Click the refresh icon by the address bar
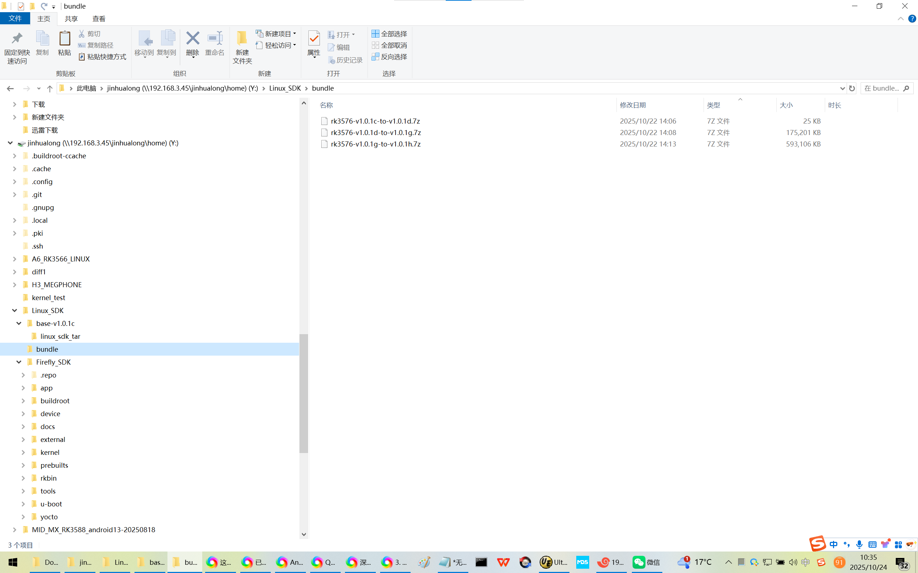The image size is (918, 573). coord(852,88)
